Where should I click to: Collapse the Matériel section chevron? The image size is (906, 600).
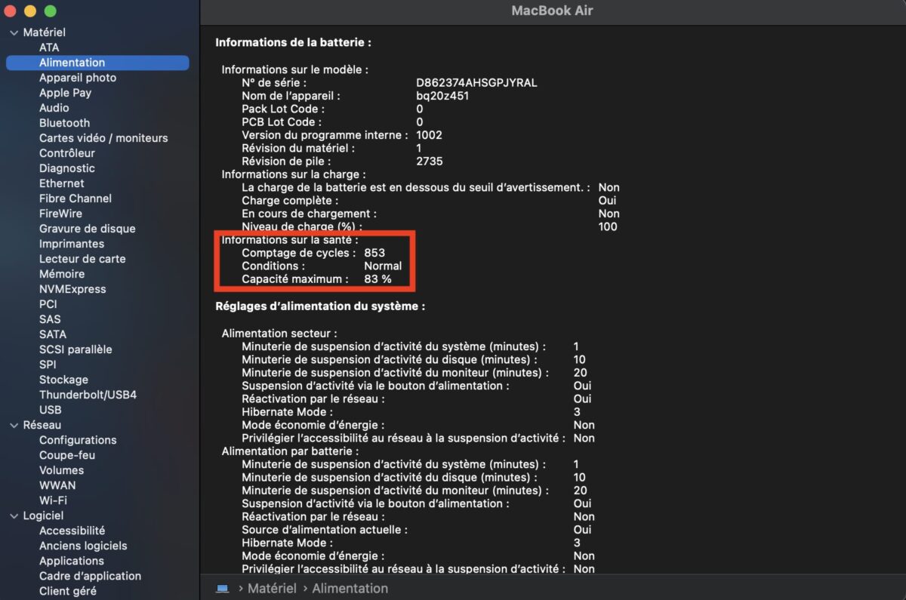[14, 32]
